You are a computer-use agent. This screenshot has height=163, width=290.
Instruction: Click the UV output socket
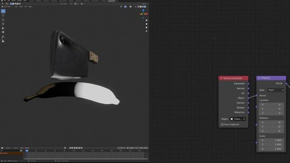pos(248,93)
